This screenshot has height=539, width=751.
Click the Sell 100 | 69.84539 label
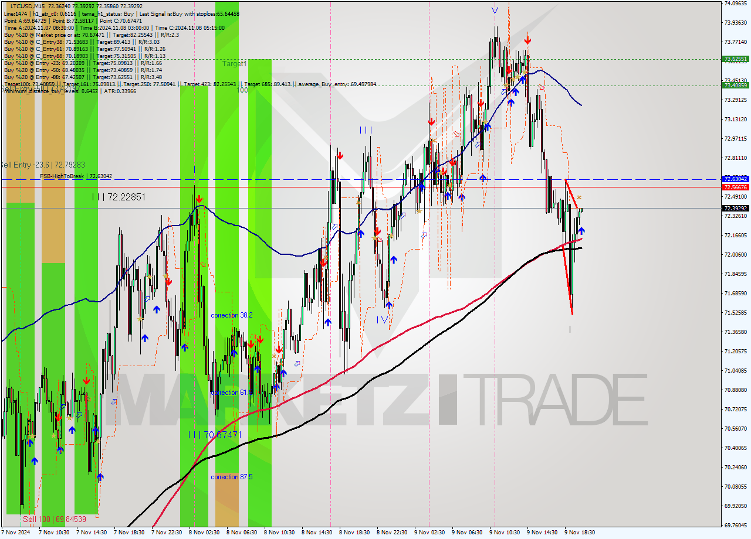pos(54,519)
